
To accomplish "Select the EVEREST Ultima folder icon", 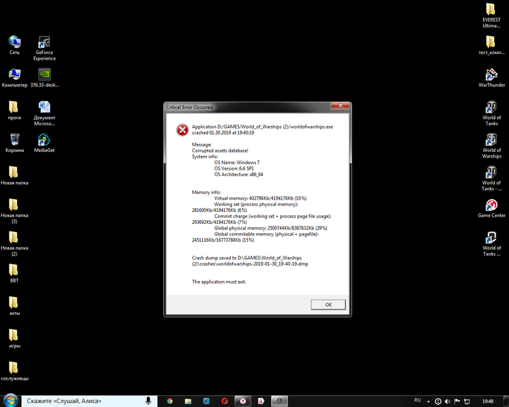I will (491, 15).
